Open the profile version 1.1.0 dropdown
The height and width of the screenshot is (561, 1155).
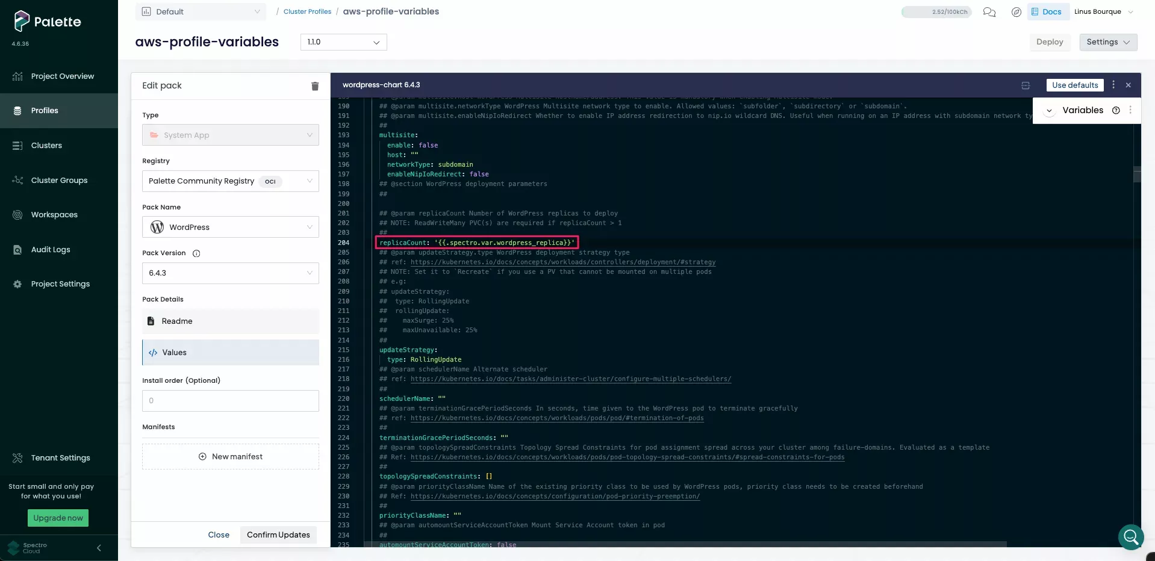click(343, 42)
